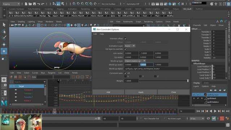This screenshot has height=130, width=231.
Task: Toggle the Maintain offset checkbox
Action: 126,39
